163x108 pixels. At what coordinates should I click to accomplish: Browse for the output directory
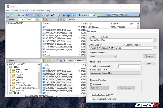155,48
